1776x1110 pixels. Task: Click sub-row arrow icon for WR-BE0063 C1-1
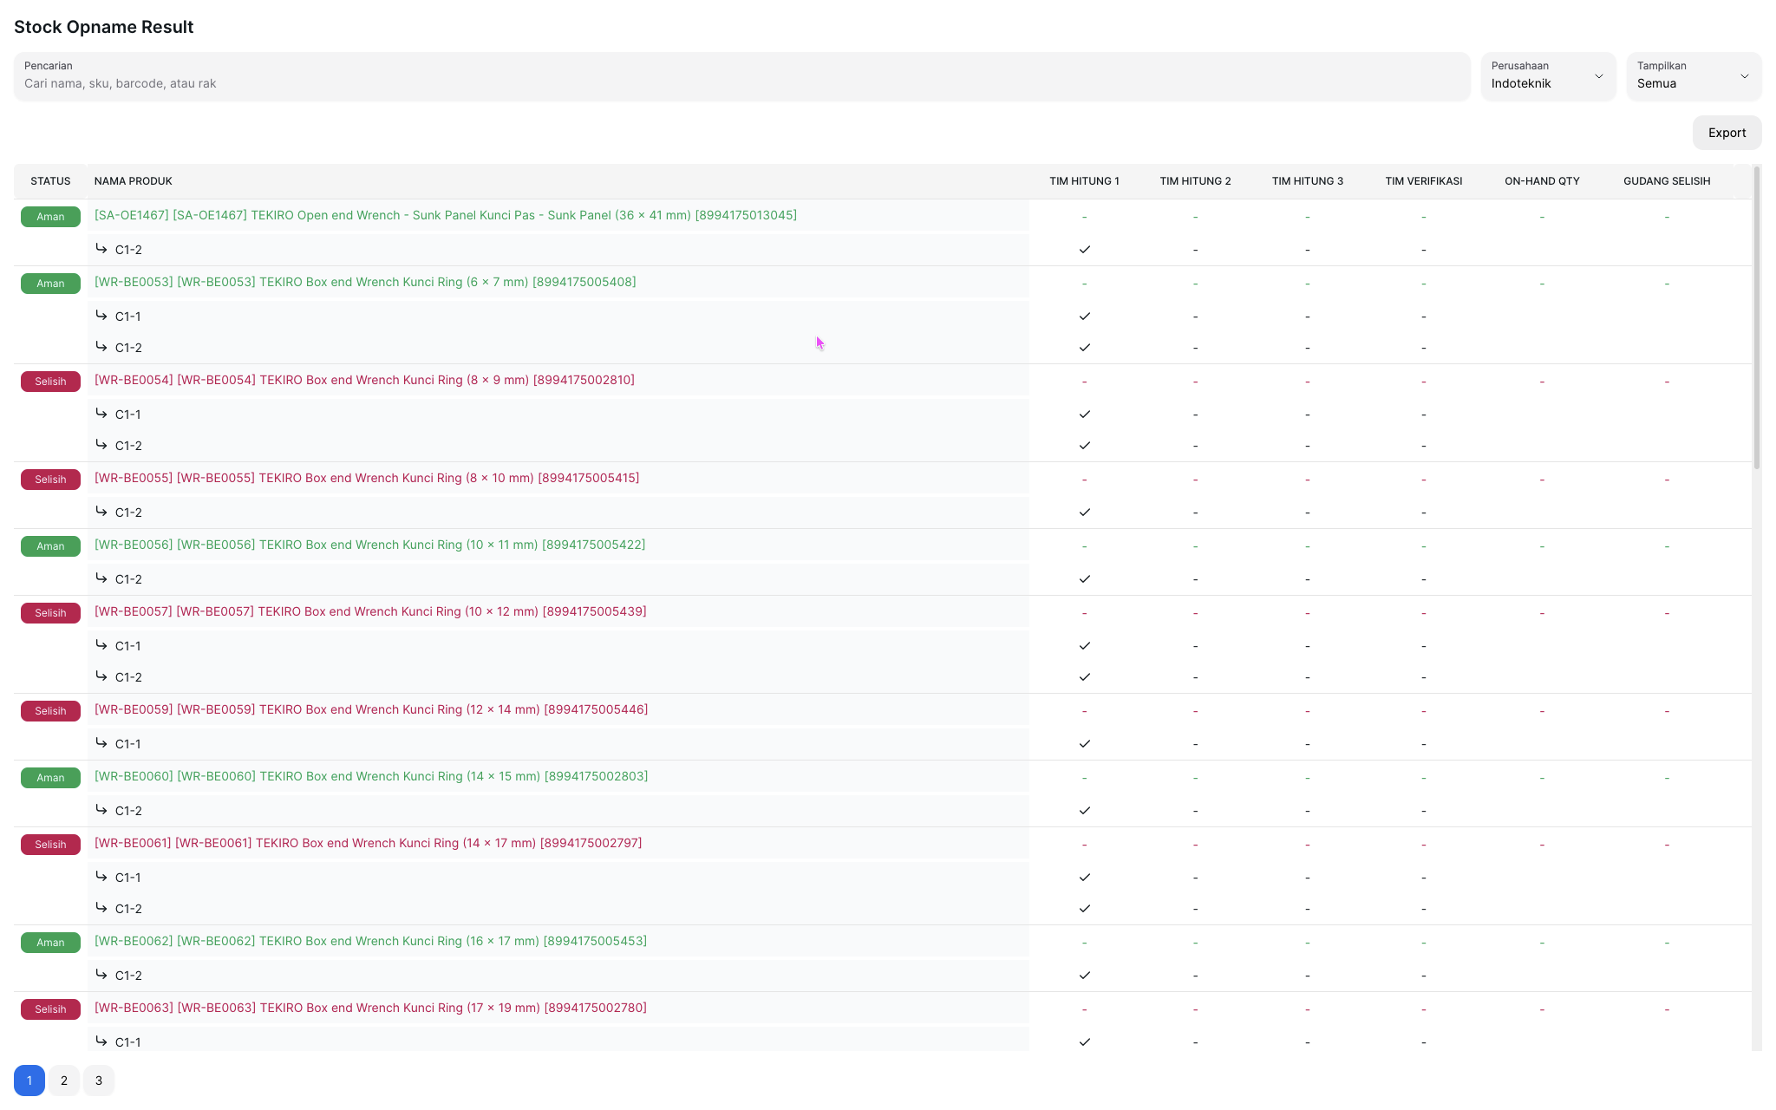point(101,1041)
